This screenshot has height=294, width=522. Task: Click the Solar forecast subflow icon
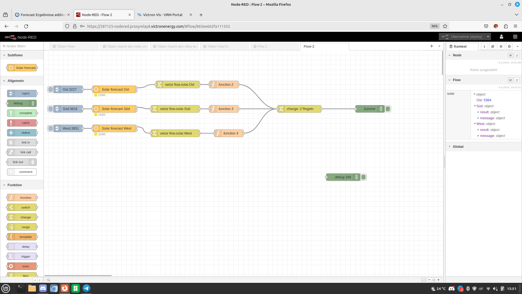pyautogui.click(x=11, y=68)
